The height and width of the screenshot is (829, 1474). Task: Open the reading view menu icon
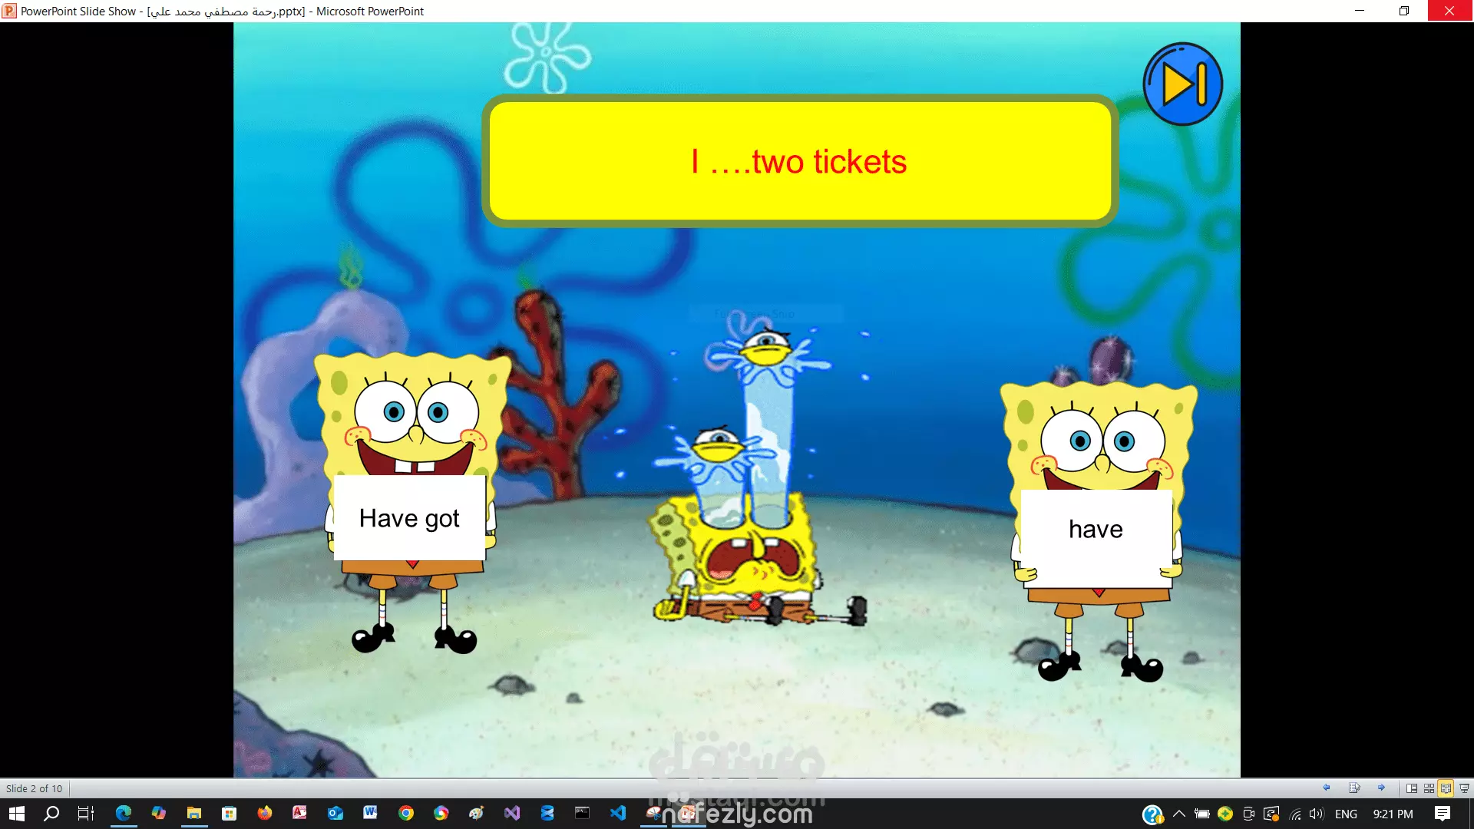[x=1354, y=788]
